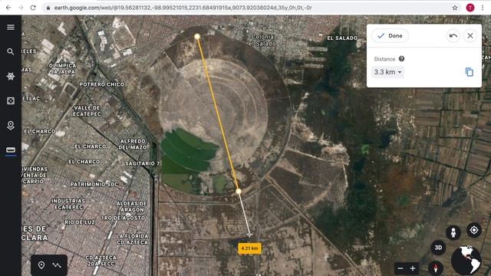The height and width of the screenshot is (276, 491).
Task: Click RIO DE LUZ map label
Action: click(x=80, y=222)
